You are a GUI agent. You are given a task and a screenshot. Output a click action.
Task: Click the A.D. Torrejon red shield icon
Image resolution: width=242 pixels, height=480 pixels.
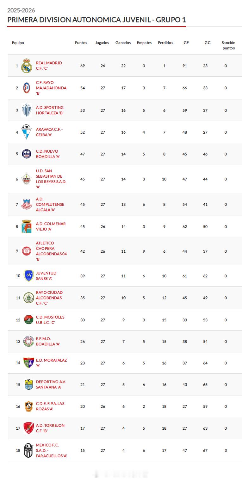(x=28, y=428)
